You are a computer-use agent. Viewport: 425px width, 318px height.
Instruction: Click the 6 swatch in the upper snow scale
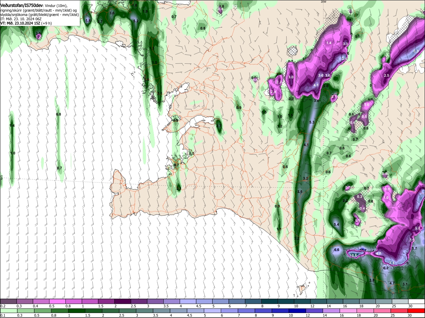coord(237,301)
